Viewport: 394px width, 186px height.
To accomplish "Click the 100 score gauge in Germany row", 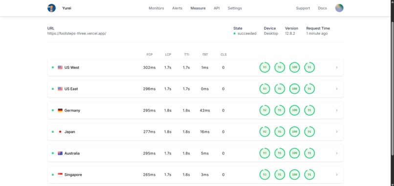I will (x=294, y=110).
